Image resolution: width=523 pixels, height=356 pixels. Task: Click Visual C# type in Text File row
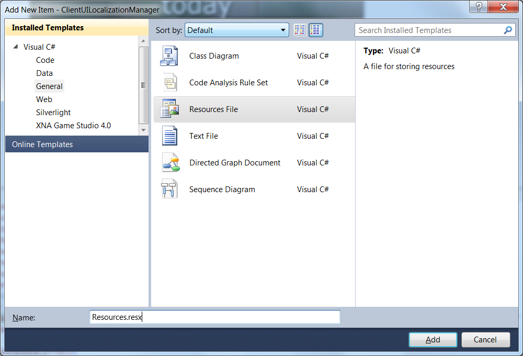[313, 136]
